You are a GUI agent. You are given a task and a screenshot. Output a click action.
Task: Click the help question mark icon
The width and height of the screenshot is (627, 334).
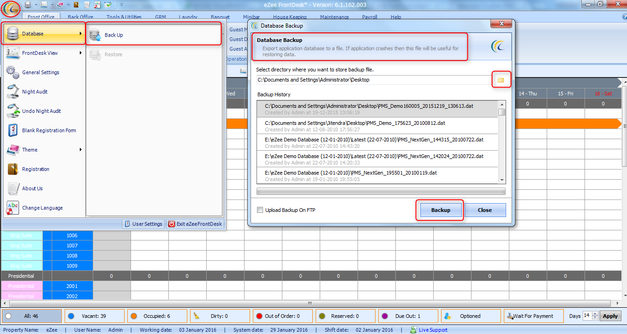coord(624,17)
